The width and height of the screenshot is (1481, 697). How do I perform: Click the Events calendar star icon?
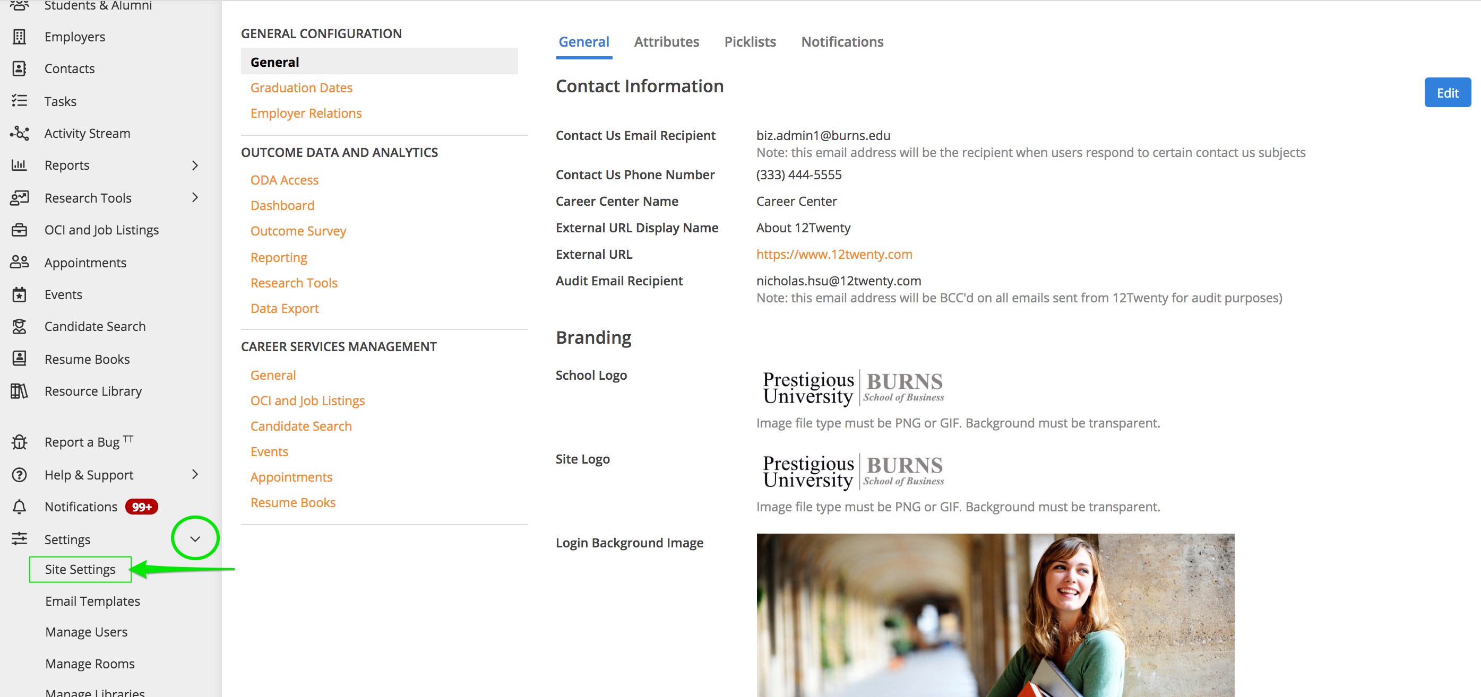19,295
